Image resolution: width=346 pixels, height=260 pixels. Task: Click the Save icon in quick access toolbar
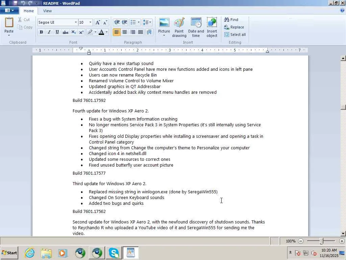[x=15, y=3]
